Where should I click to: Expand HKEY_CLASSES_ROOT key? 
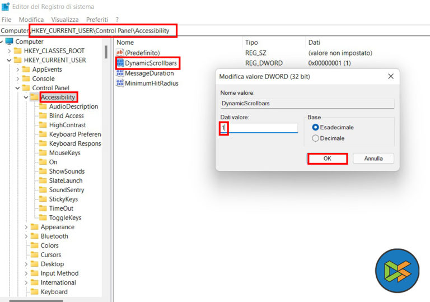point(10,51)
